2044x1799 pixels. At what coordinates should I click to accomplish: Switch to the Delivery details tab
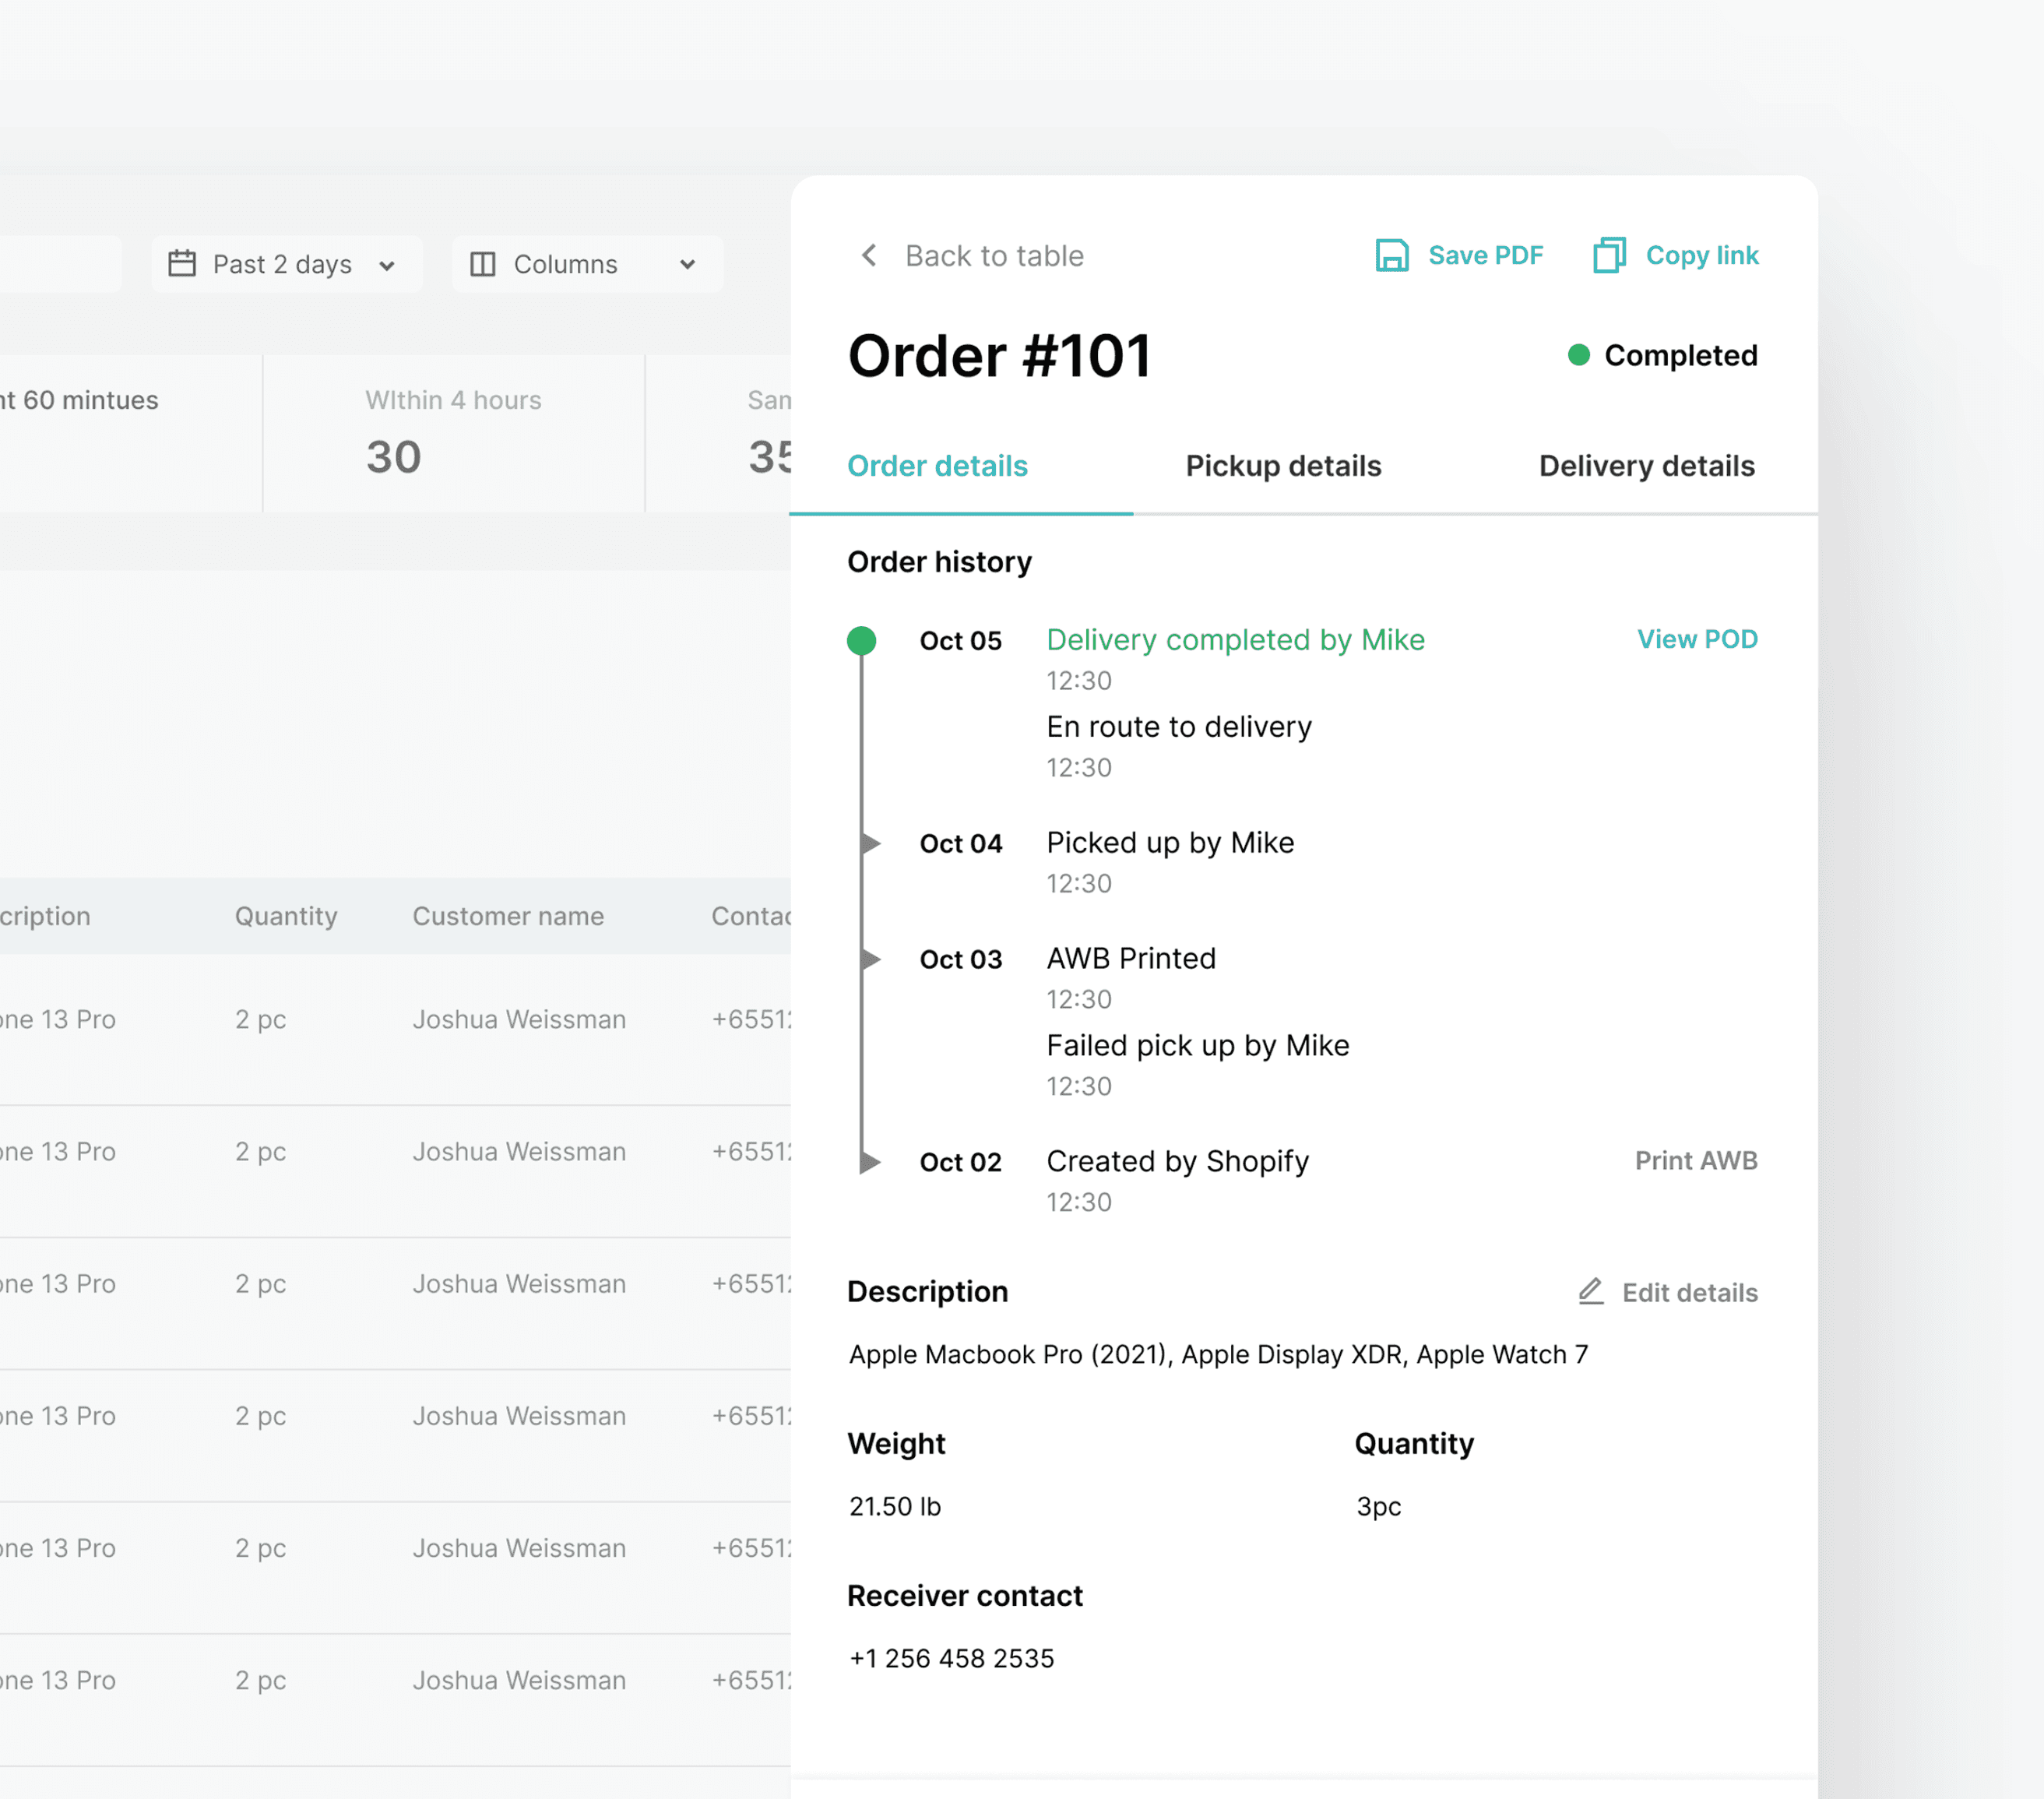[x=1646, y=466]
